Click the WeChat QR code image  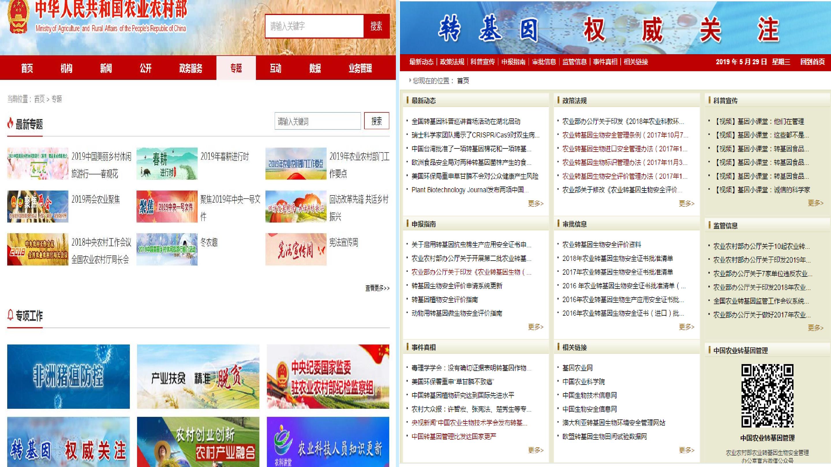pos(767,396)
